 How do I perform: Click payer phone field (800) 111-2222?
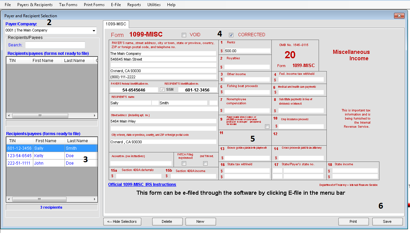coord(163,77)
